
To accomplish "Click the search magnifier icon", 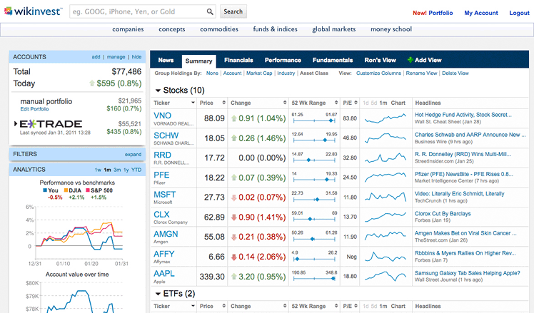I will click(x=210, y=12).
